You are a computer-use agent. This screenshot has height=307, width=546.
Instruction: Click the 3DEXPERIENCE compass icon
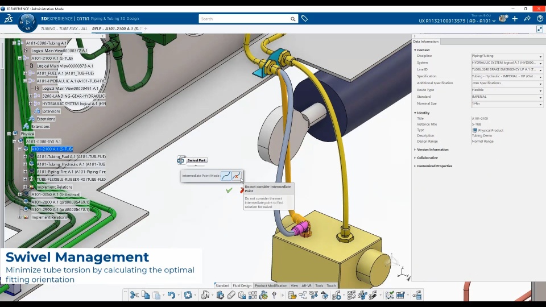(27, 23)
